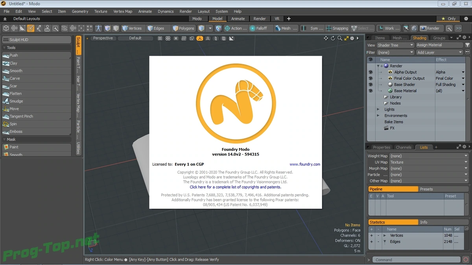This screenshot has width=472, height=265.
Task: Click the Assign Material button
Action: pyautogui.click(x=440, y=45)
